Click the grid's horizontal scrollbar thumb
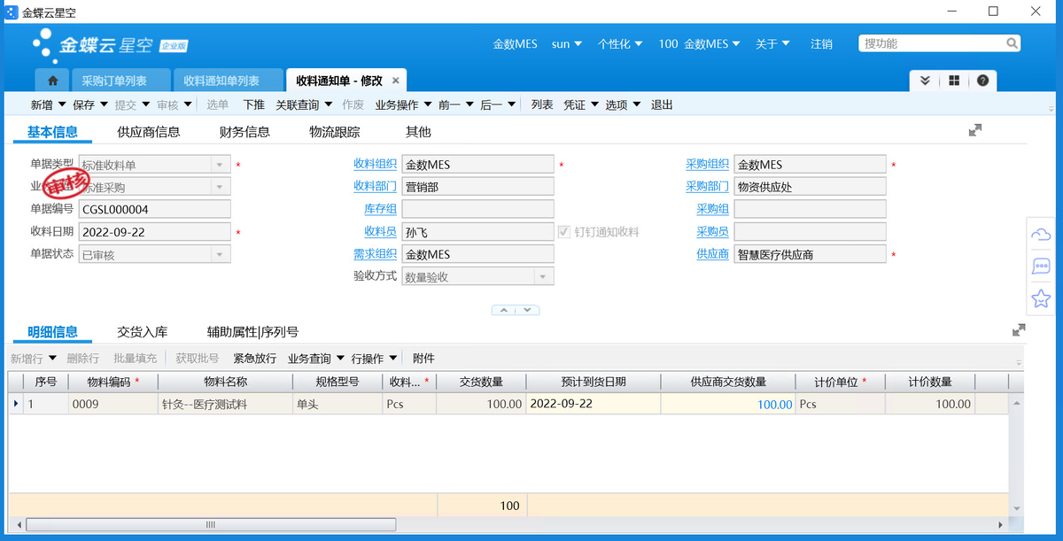The image size is (1063, 541). (210, 524)
